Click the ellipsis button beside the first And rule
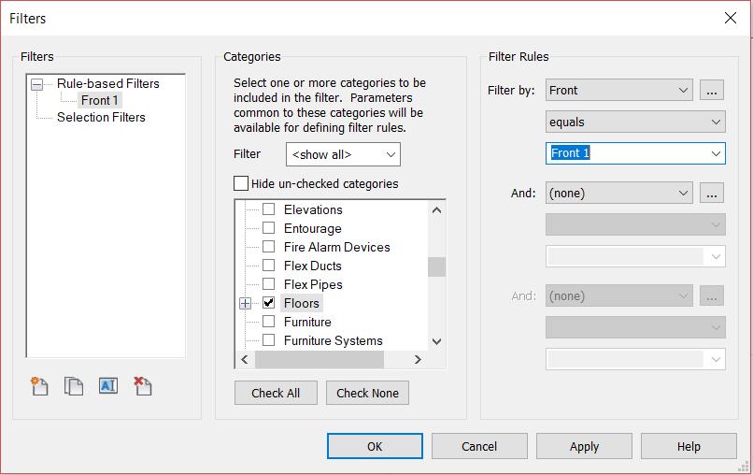Image resolution: width=753 pixels, height=475 pixels. point(712,194)
